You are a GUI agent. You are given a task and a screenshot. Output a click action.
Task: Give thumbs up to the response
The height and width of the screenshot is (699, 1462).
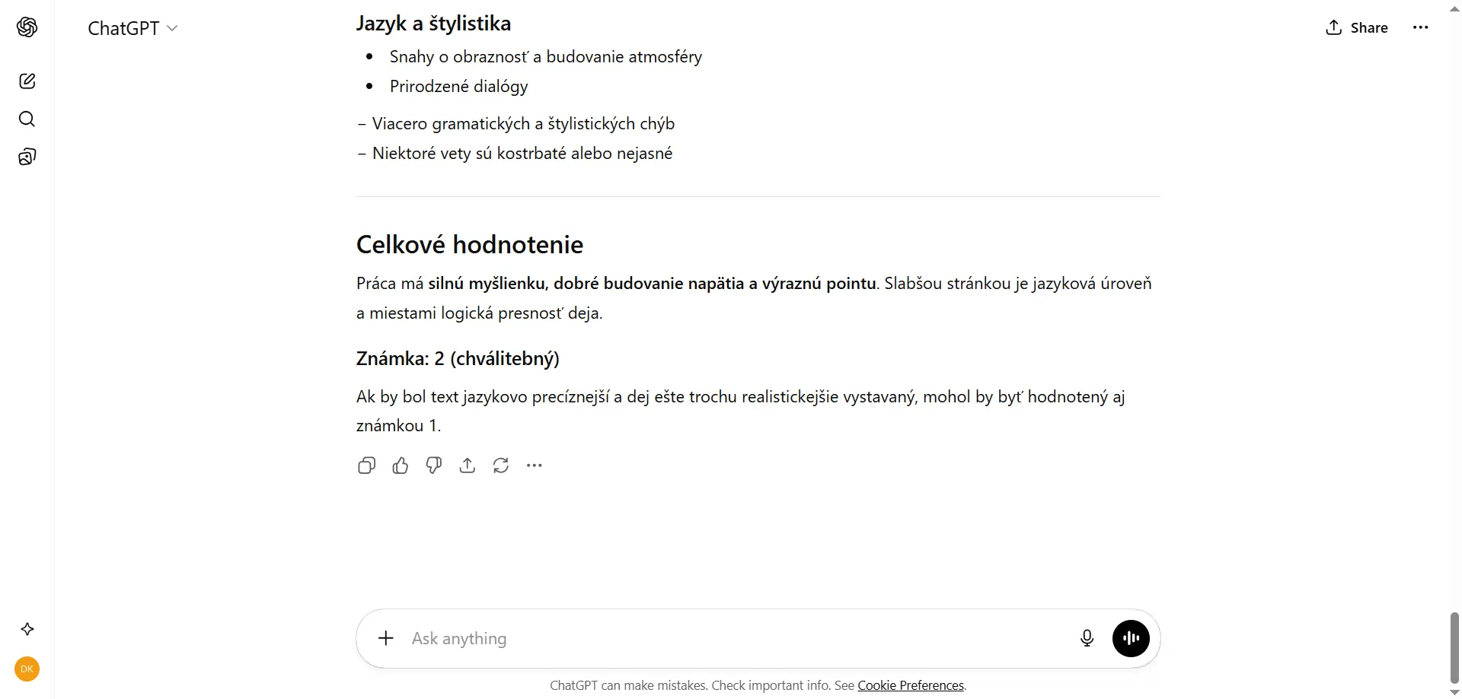pyautogui.click(x=401, y=465)
